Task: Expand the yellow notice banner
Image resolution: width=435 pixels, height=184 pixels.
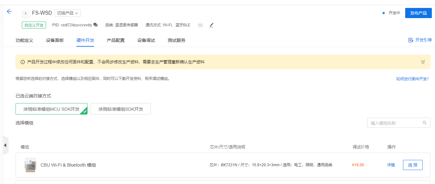Action: (423, 62)
